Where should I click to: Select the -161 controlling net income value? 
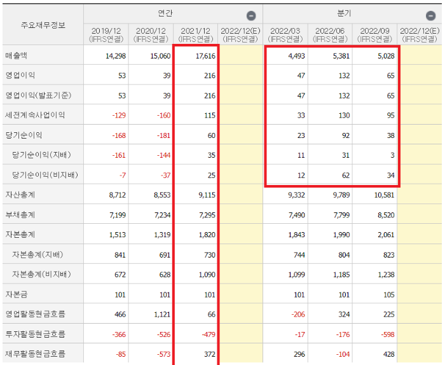[x=119, y=155]
